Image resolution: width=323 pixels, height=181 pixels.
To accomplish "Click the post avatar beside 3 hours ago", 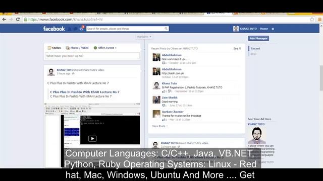I will [x=51, y=72].
